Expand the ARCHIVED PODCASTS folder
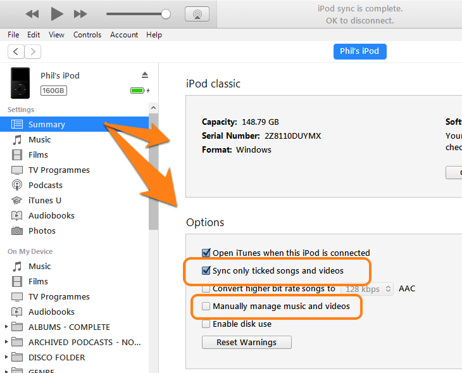This screenshot has height=373, width=462. coord(6,342)
